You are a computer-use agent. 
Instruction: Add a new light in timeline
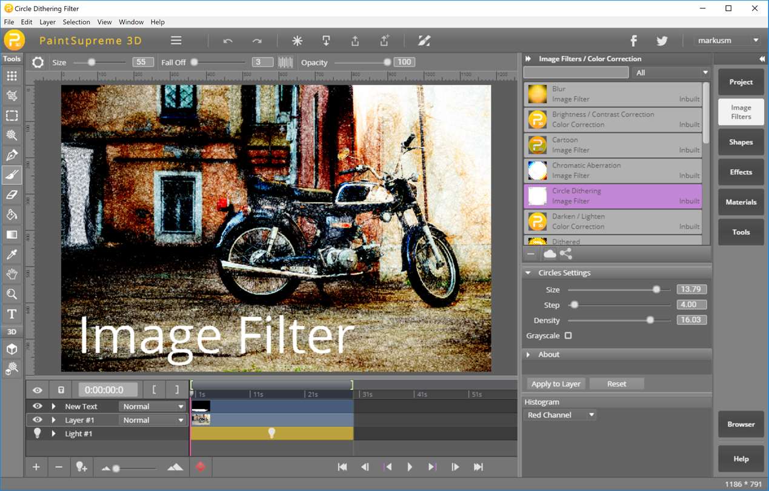click(x=81, y=467)
